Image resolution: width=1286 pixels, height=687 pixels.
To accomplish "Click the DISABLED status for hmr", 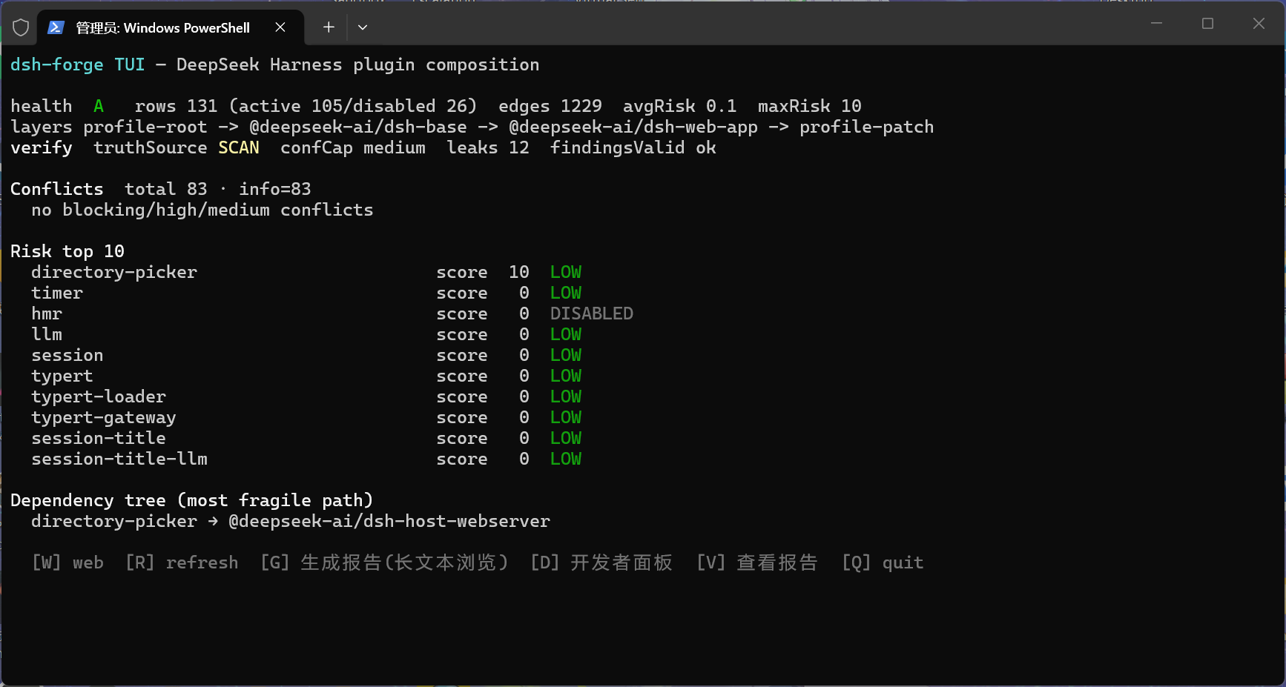I will (592, 313).
